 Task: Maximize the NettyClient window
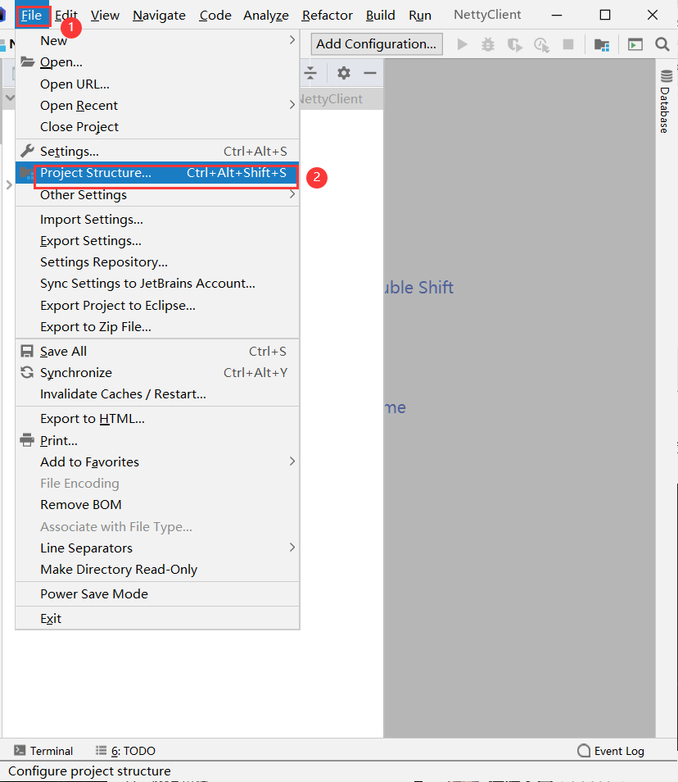605,15
